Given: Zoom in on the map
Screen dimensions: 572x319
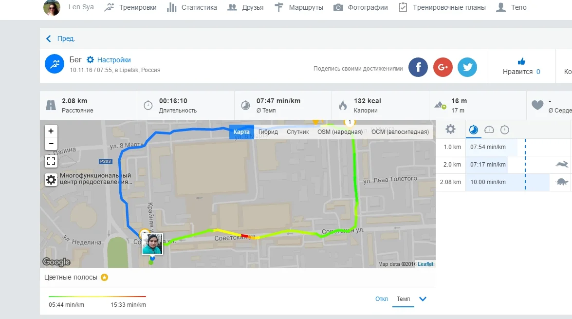Looking at the screenshot, I should coord(51,131).
